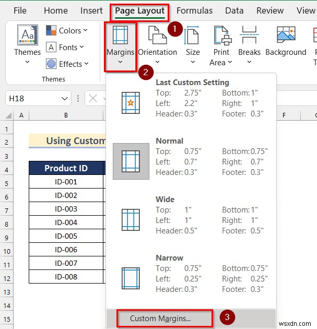
Task: Select column A header
Action: tap(21, 115)
